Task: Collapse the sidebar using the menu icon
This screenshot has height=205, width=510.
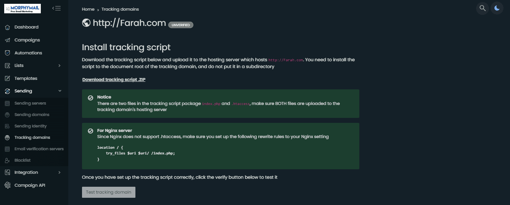Action: tap(56, 8)
